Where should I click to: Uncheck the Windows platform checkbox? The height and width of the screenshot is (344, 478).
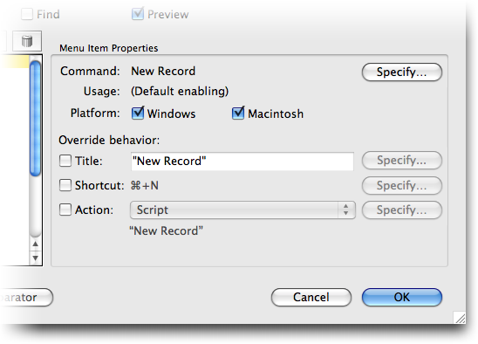138,114
